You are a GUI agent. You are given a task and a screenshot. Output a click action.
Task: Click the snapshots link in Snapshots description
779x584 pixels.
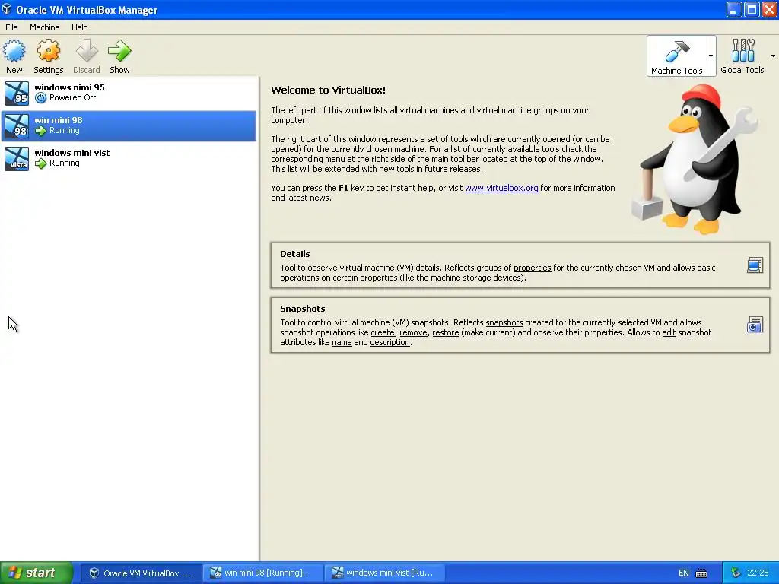click(504, 322)
